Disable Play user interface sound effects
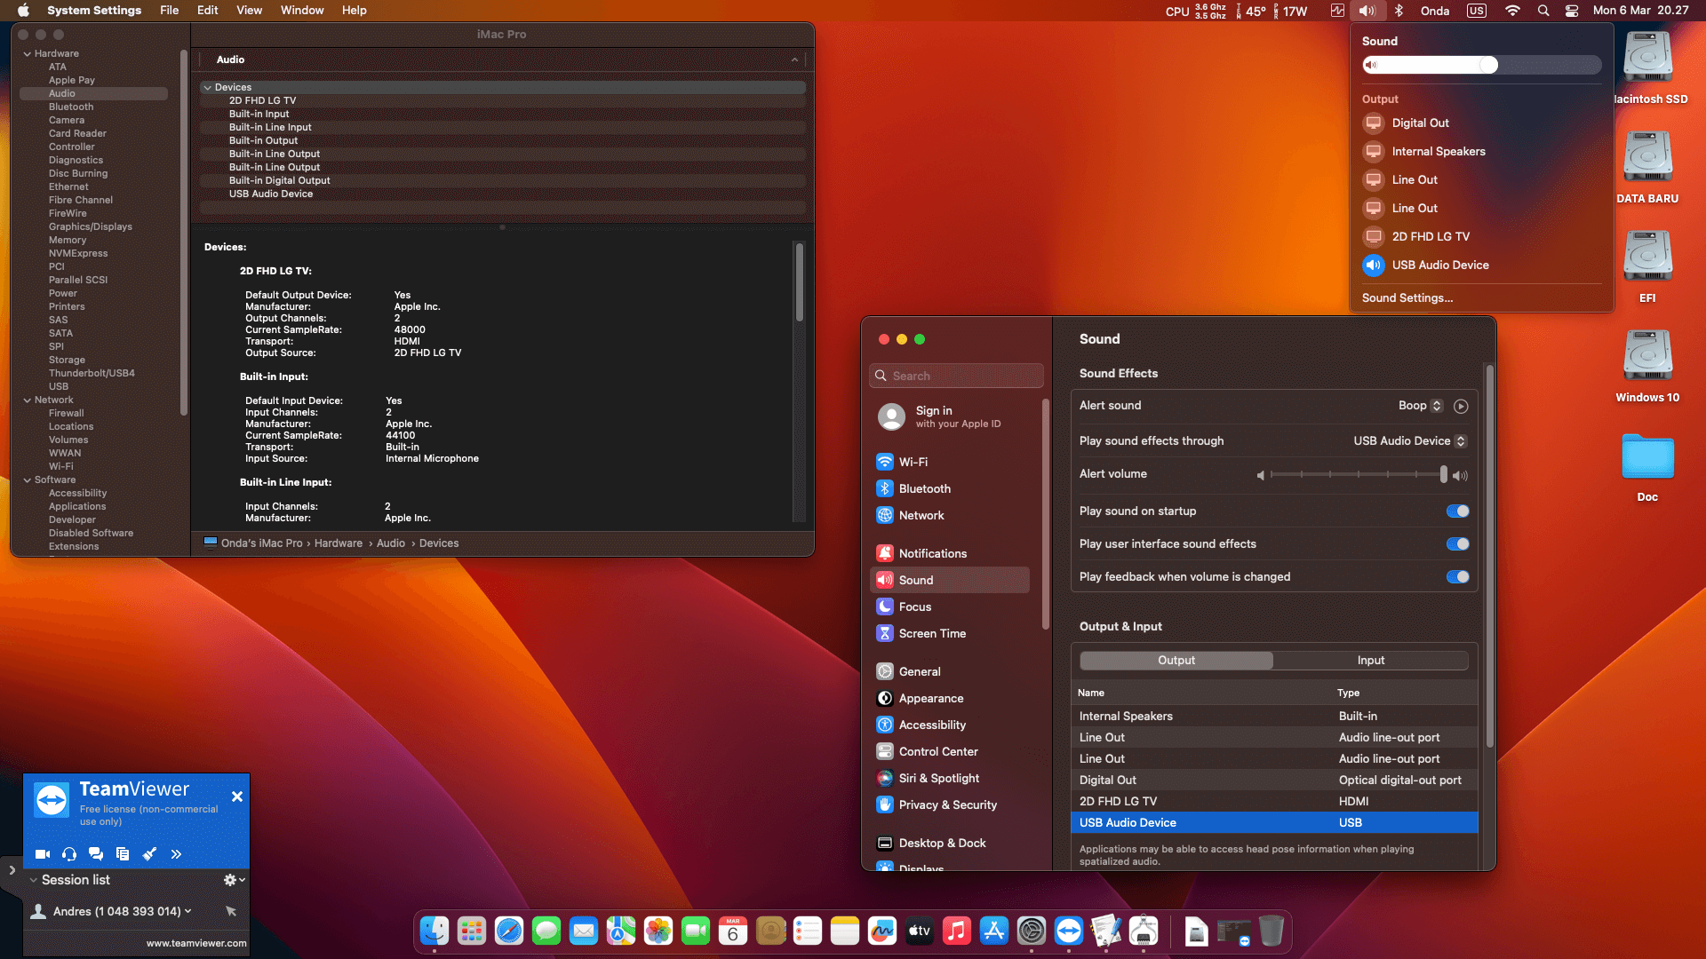This screenshot has width=1706, height=959. [x=1457, y=543]
